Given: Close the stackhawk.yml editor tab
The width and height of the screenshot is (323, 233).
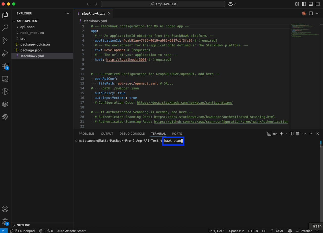Looking at the screenshot, I should (x=109, y=13).
